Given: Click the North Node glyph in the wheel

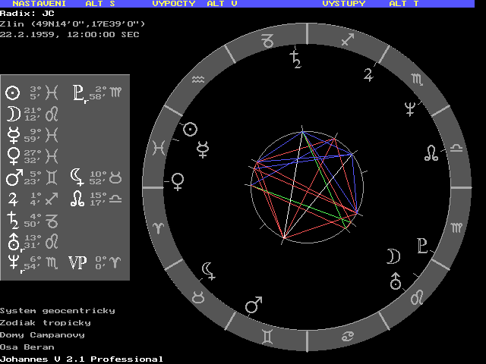Looking at the screenshot, I should coord(430,152).
